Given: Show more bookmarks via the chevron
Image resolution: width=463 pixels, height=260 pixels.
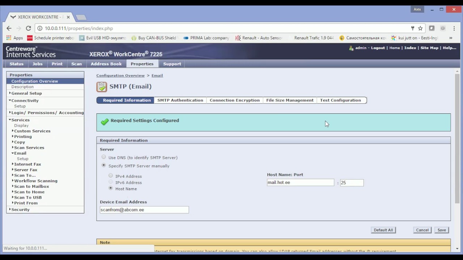Looking at the screenshot, I should click(451, 38).
